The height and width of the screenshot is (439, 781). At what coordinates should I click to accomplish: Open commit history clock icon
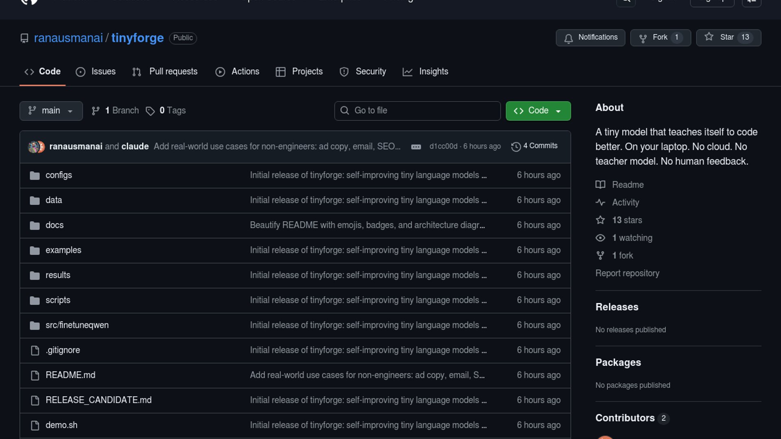pyautogui.click(x=516, y=146)
